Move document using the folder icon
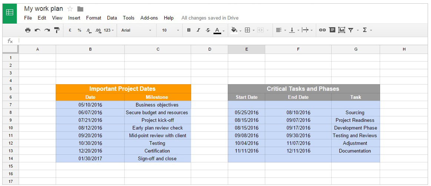The height and width of the screenshot is (186, 431). (80, 9)
